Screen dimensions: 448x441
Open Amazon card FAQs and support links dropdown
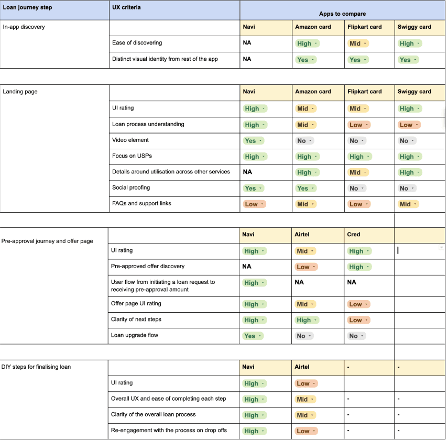(305, 204)
